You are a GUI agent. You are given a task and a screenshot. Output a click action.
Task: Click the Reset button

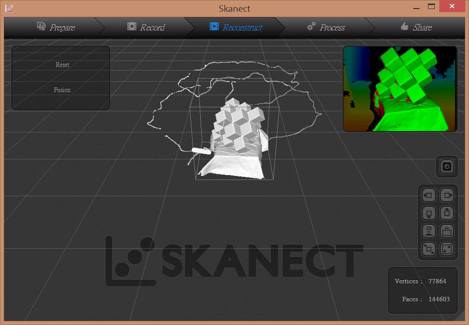pyautogui.click(x=62, y=65)
